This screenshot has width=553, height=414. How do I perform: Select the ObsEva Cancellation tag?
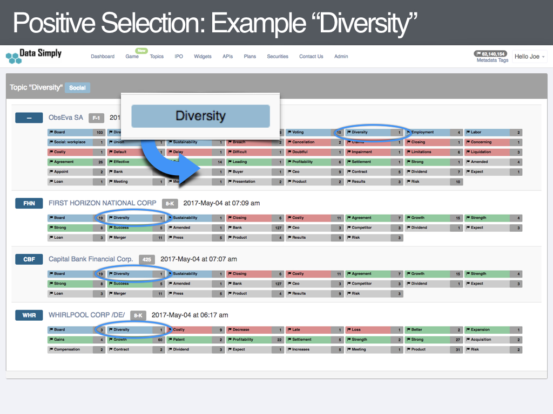point(314,142)
